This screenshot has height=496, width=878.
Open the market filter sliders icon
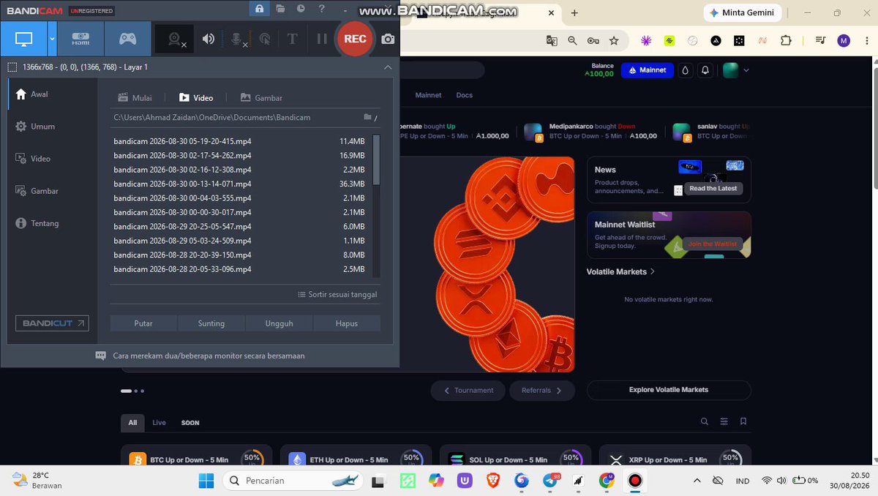point(724,421)
